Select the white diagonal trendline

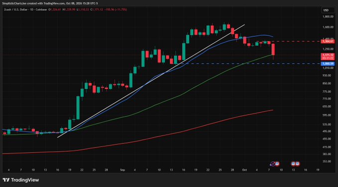[x=151, y=81]
